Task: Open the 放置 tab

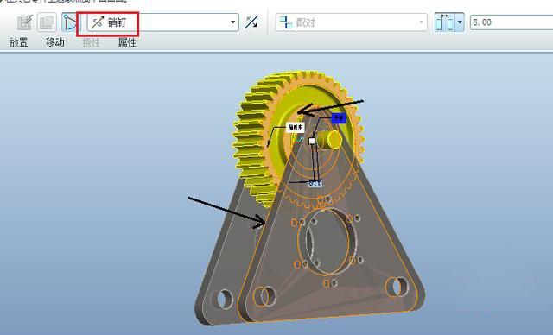Action: click(19, 42)
